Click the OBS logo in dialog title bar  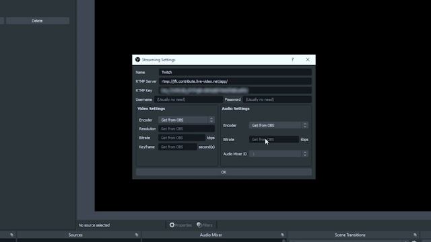(137, 60)
